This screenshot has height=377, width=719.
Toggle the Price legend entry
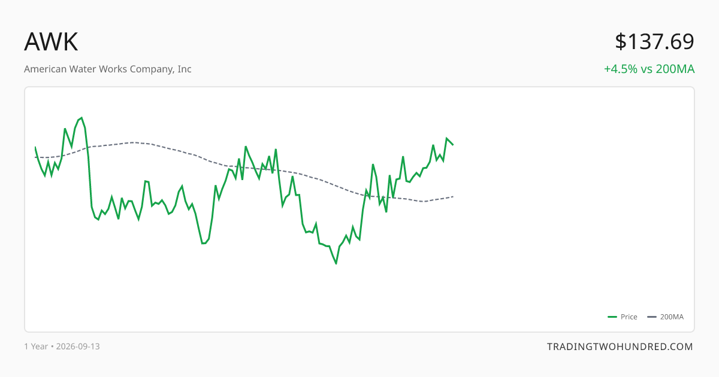[x=623, y=317]
